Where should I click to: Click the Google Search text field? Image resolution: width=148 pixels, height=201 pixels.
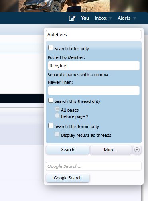(x=94, y=166)
